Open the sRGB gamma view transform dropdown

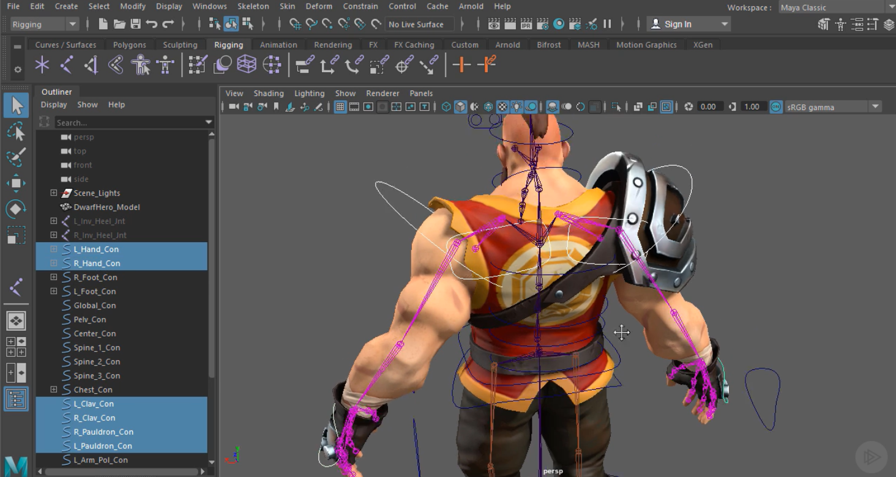click(x=833, y=107)
